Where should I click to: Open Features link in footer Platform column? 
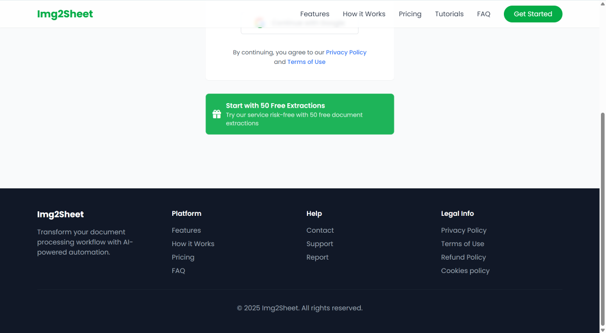186,230
